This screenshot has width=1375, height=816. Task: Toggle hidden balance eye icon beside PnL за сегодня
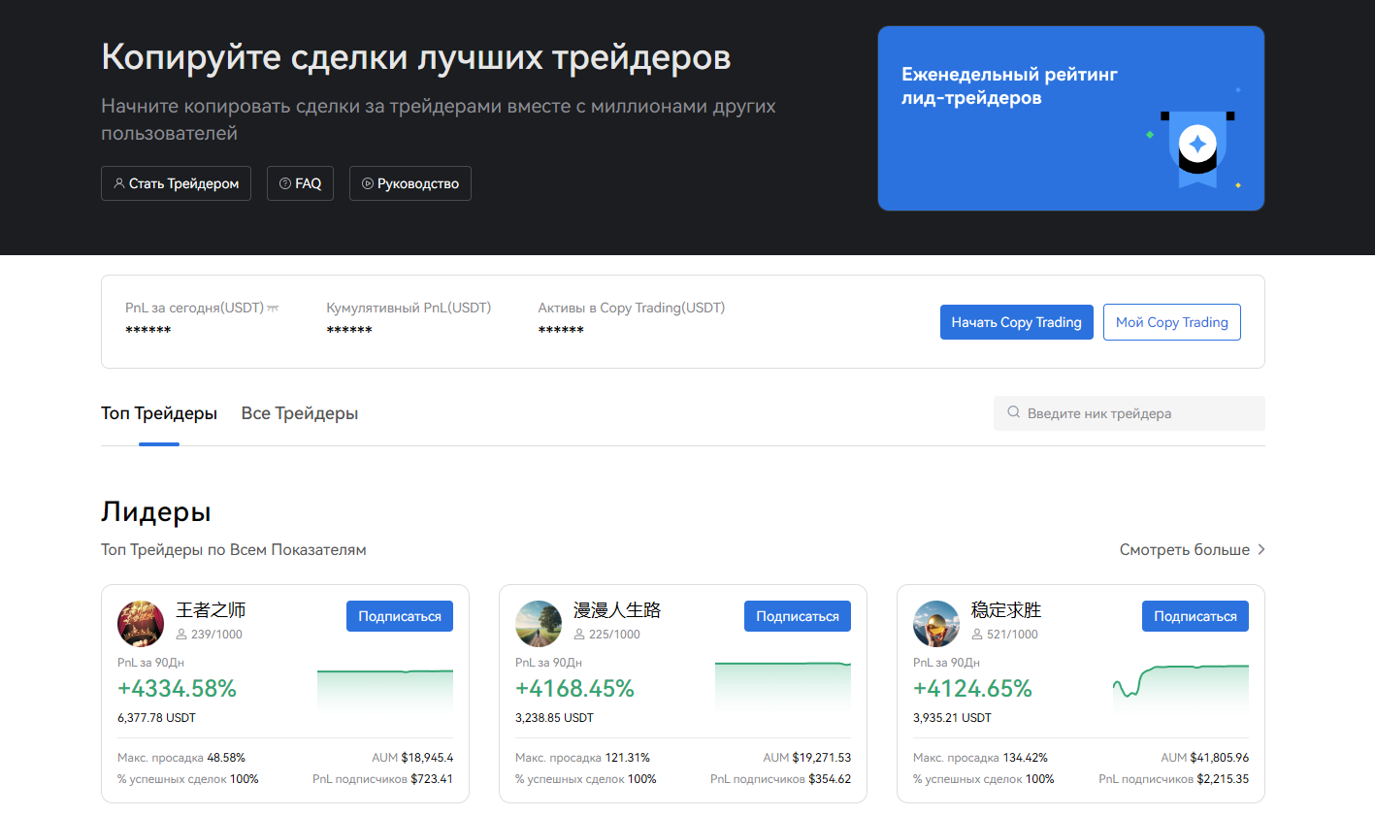click(x=273, y=309)
